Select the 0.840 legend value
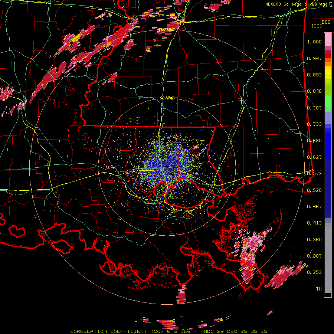This screenshot has width=334, height=334. [x=314, y=91]
